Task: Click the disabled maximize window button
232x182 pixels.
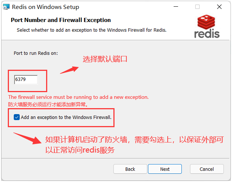Action: (x=197, y=7)
